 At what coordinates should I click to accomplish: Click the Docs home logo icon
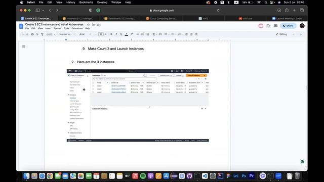(21, 26)
